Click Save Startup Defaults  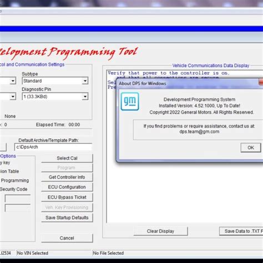click(67, 218)
